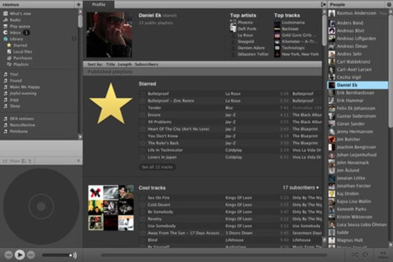This screenshot has width=393, height=262.
Task: Select Jim Butcher in People list
Action: (348, 139)
